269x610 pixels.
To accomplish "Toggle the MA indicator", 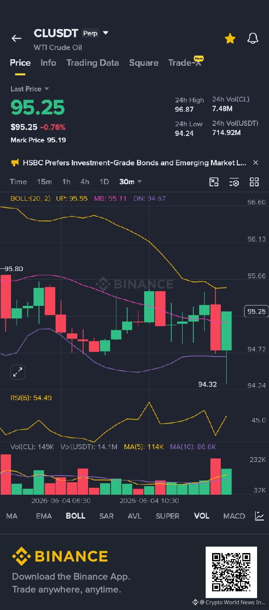I will [x=12, y=516].
